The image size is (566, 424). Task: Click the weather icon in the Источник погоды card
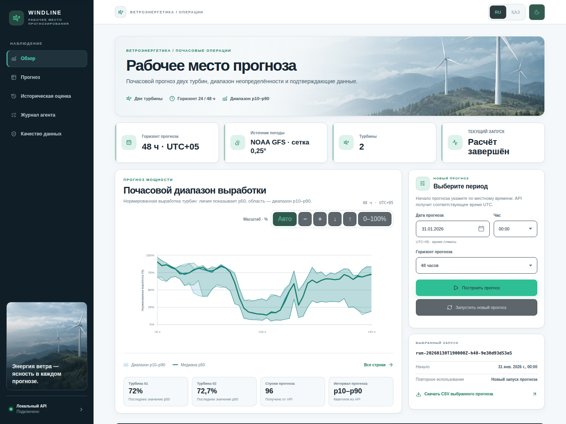click(238, 143)
